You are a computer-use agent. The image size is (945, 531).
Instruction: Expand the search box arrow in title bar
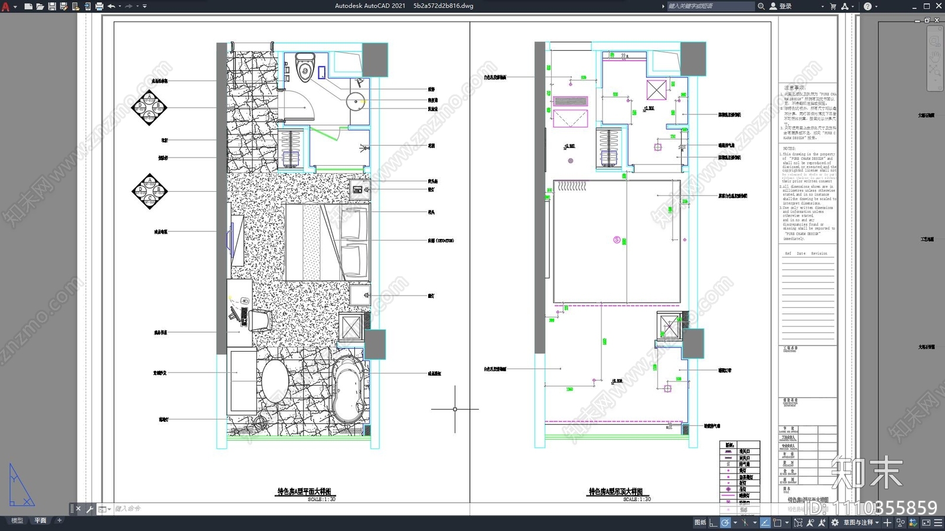pyautogui.click(x=663, y=6)
